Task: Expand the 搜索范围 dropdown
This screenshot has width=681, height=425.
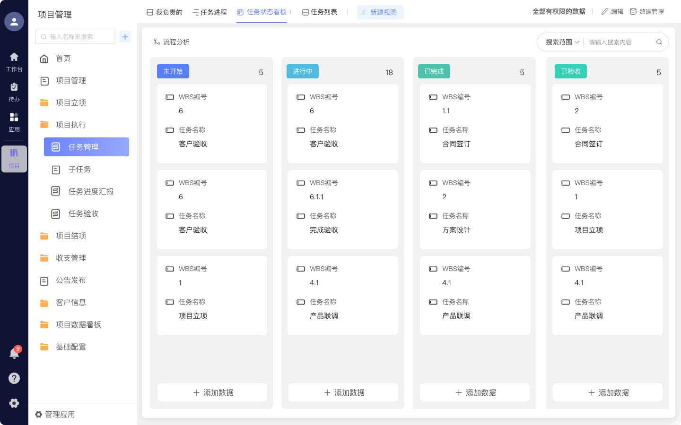Action: [562, 42]
